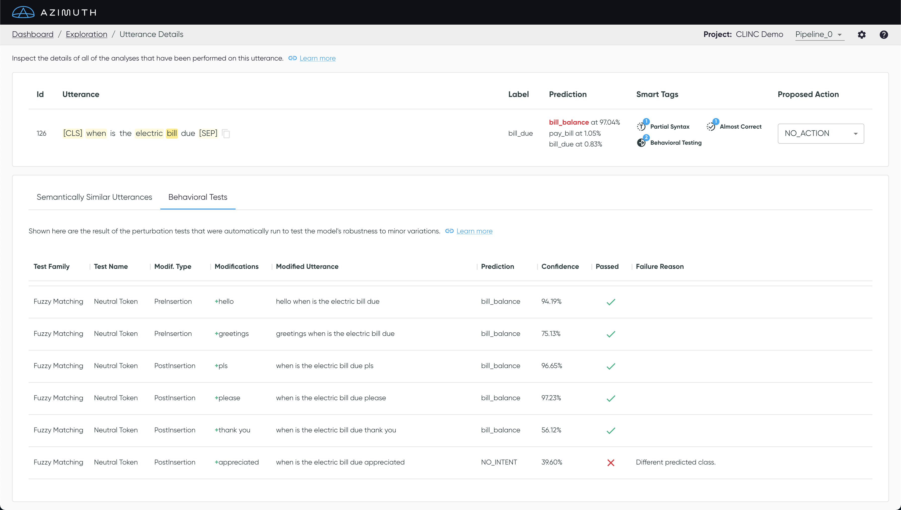The width and height of the screenshot is (901, 510).
Task: Click red X in the +appreciated row
Action: [x=611, y=463]
